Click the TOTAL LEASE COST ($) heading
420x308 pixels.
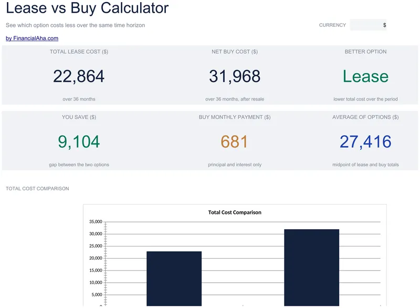(79, 52)
